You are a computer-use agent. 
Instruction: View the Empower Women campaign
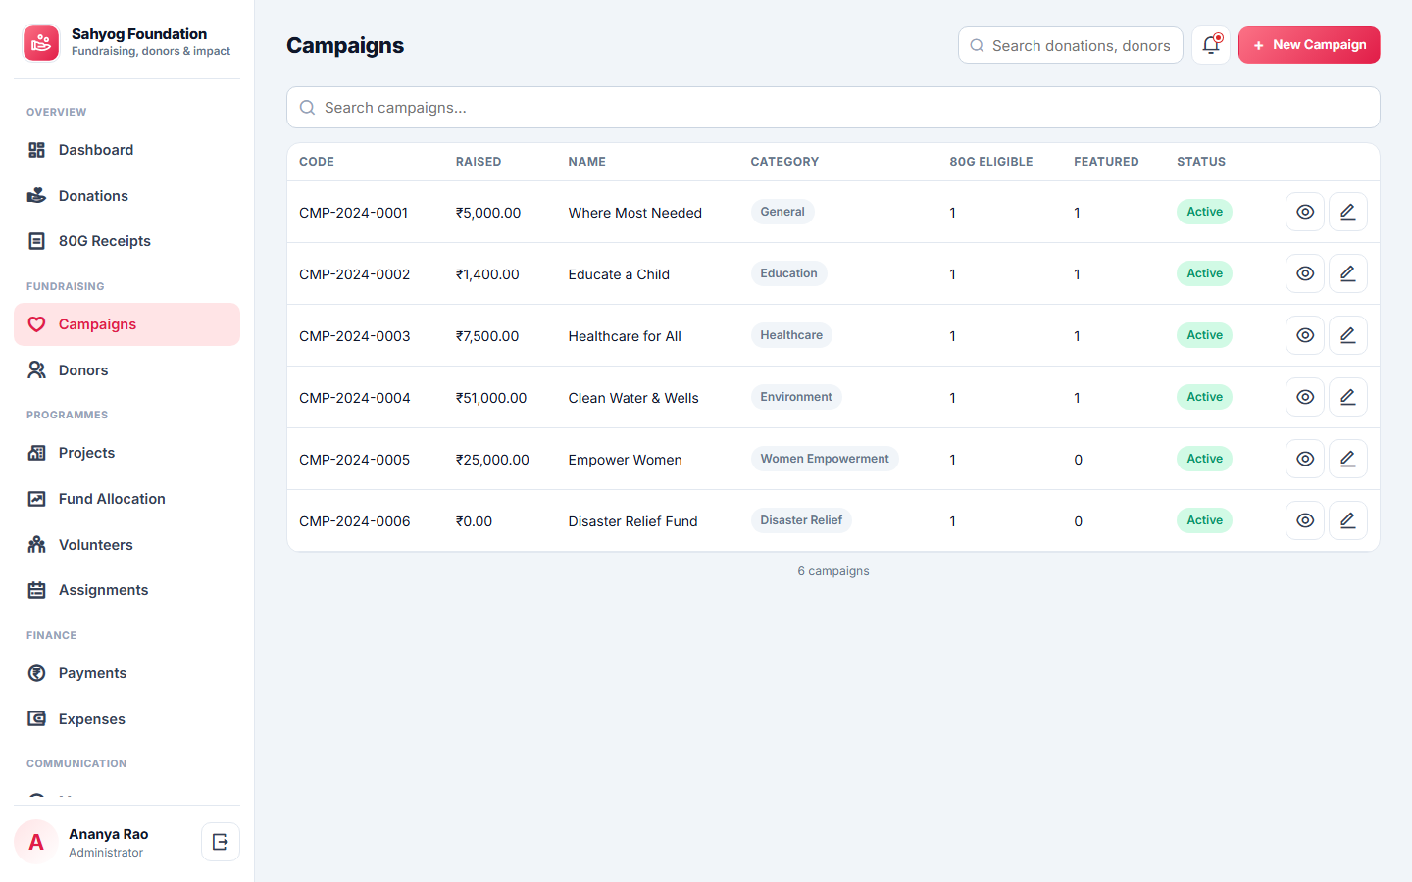1305,459
